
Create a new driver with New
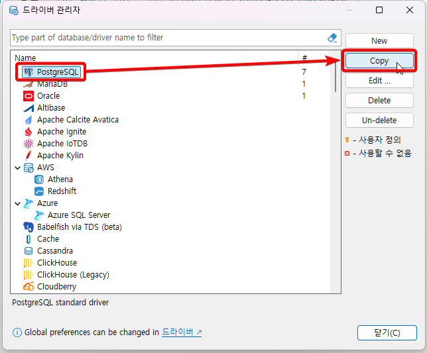click(379, 41)
